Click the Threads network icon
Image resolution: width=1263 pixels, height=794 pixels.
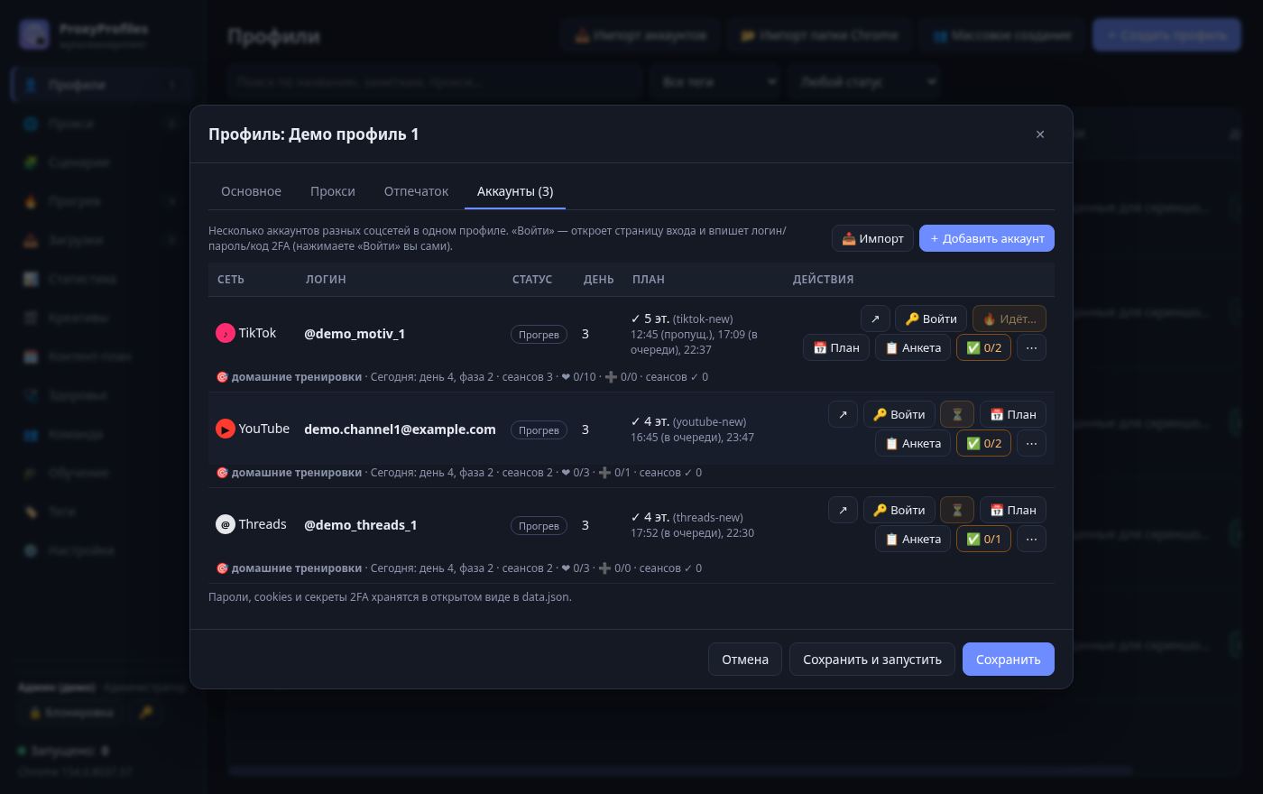pos(226,524)
